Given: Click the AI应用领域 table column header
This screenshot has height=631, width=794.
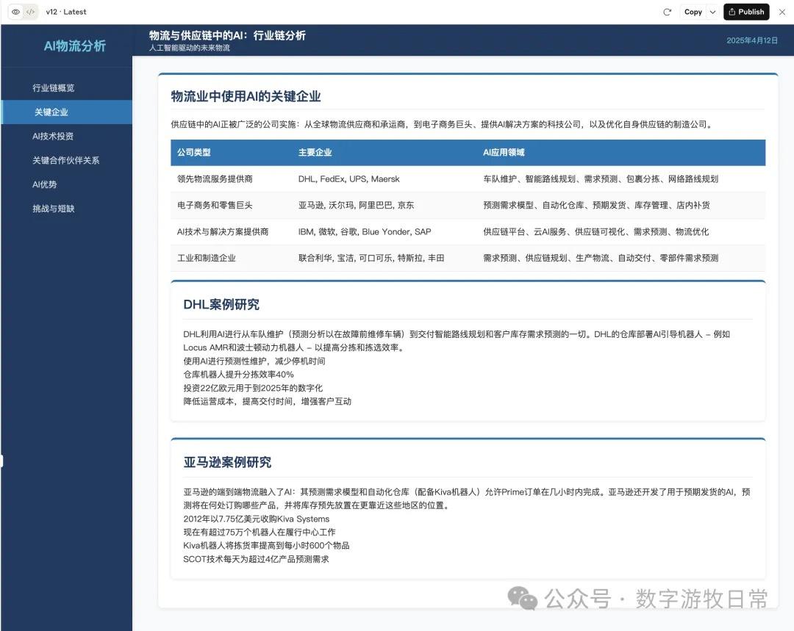Looking at the screenshot, I should click(504, 153).
